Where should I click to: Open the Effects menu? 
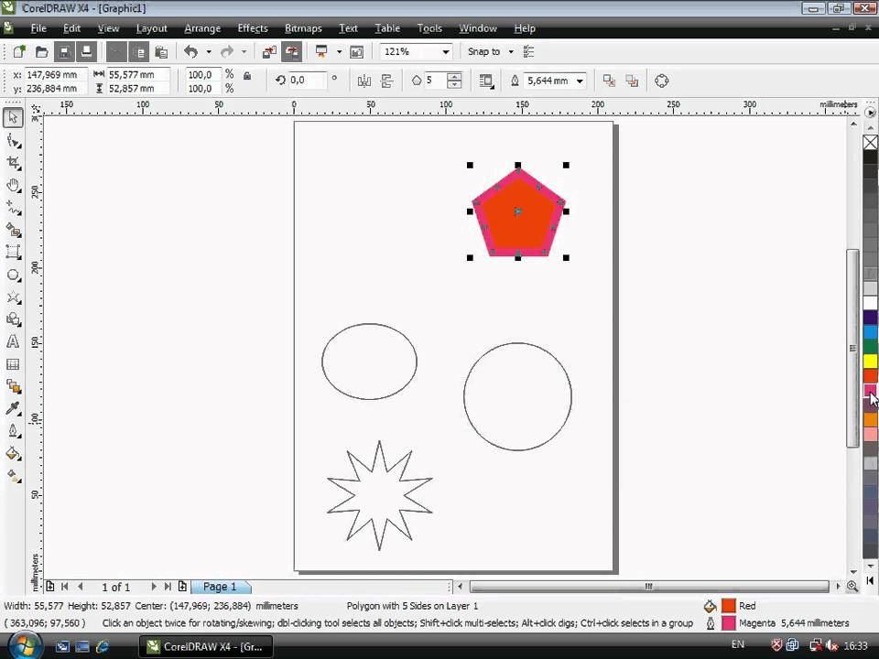click(x=253, y=28)
